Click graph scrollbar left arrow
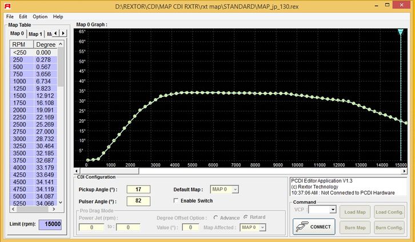 (78, 170)
